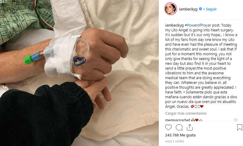Click the emojis beside the memyscrochet comment
The height and width of the screenshot is (146, 243).
[197, 120]
